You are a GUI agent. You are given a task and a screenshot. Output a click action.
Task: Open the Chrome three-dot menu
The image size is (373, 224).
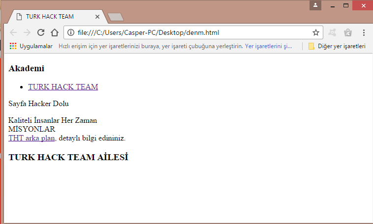[364, 32]
